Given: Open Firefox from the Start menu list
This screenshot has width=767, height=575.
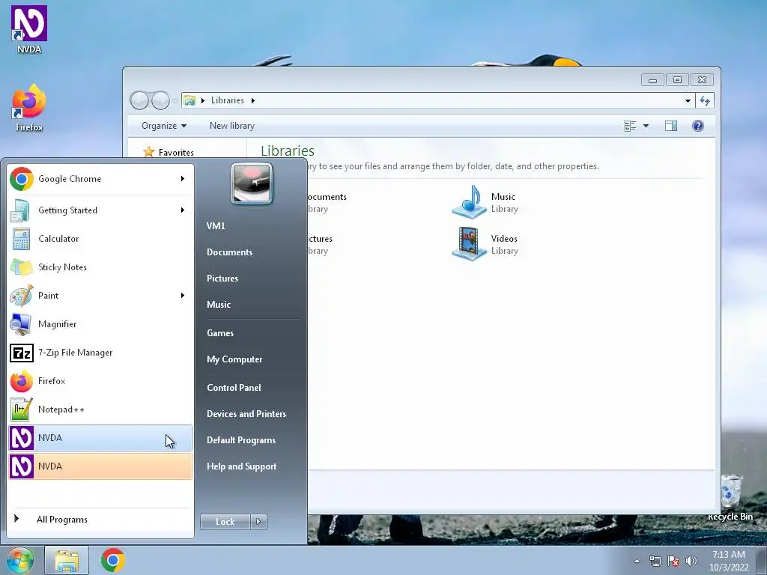Looking at the screenshot, I should click(100, 381).
